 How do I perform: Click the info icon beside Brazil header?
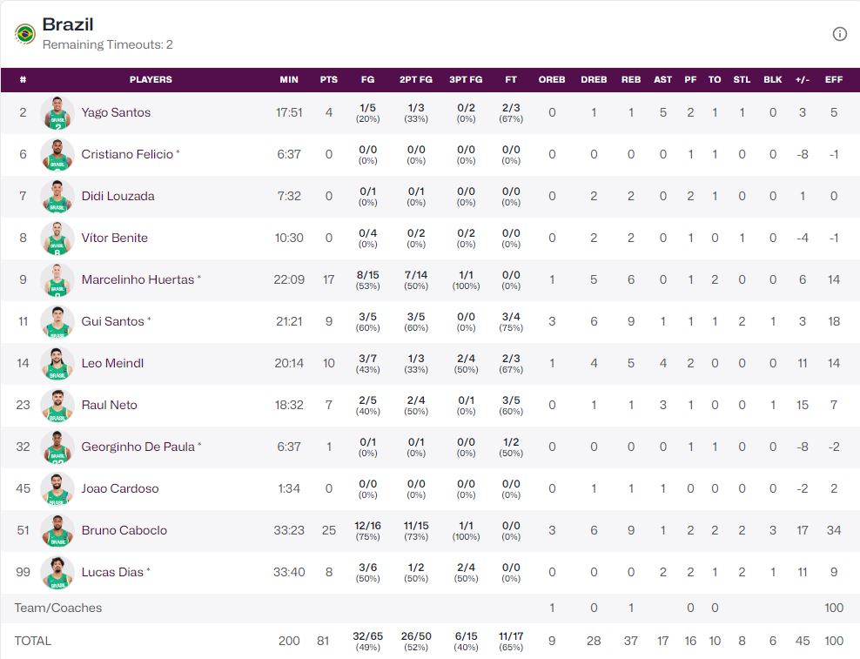[839, 34]
